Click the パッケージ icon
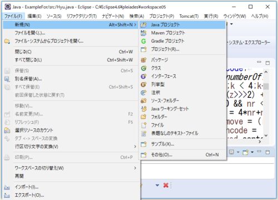This screenshot has width=278, height=200. [143, 60]
